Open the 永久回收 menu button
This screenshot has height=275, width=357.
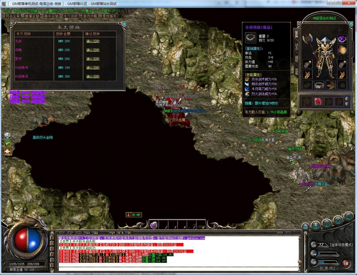(71, 16)
